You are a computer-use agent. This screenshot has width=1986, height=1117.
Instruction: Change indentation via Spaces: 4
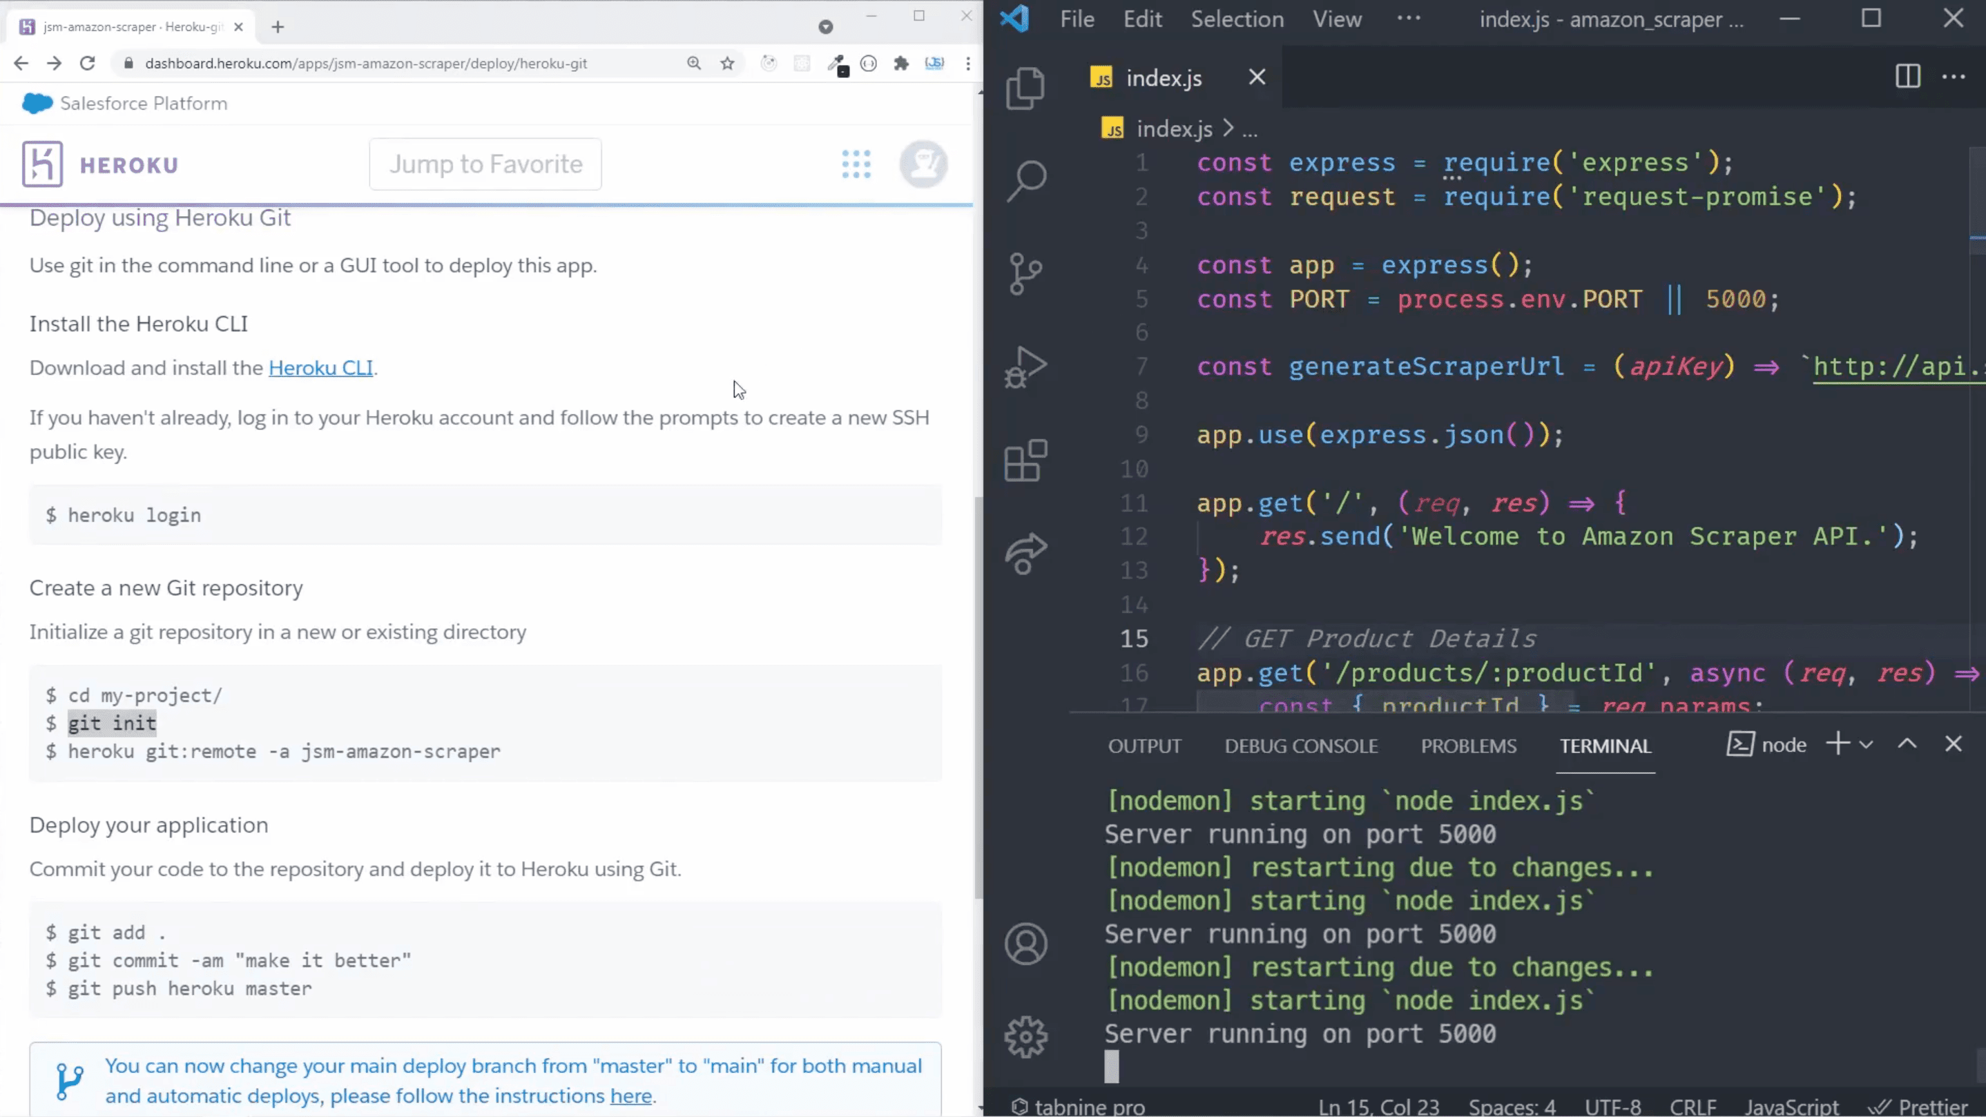tap(1512, 1107)
